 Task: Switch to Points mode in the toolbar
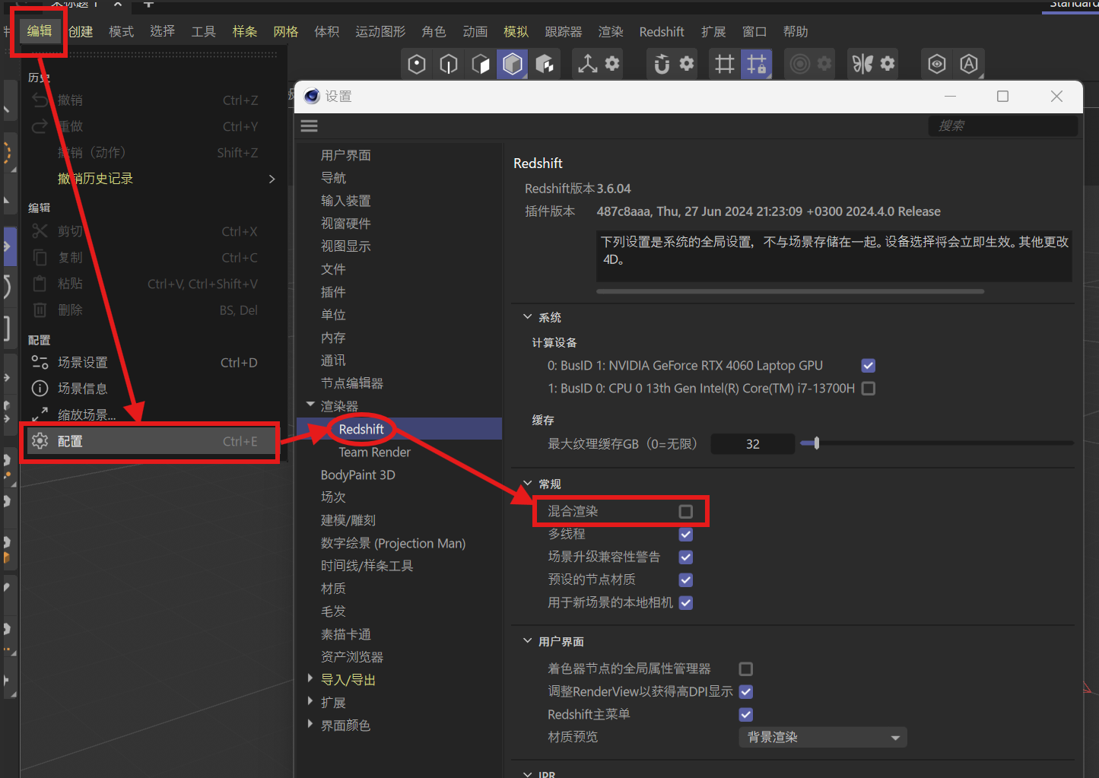click(416, 64)
